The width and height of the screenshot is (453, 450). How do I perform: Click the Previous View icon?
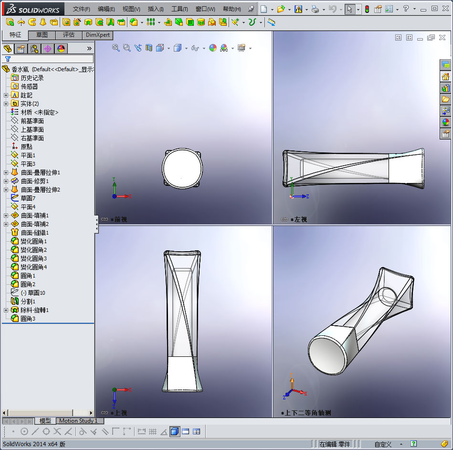tap(138, 48)
